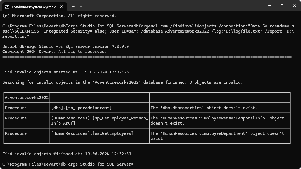Click the vEmployeePersonTemporalInfo error message
The height and width of the screenshot is (169, 301).
[217, 121]
